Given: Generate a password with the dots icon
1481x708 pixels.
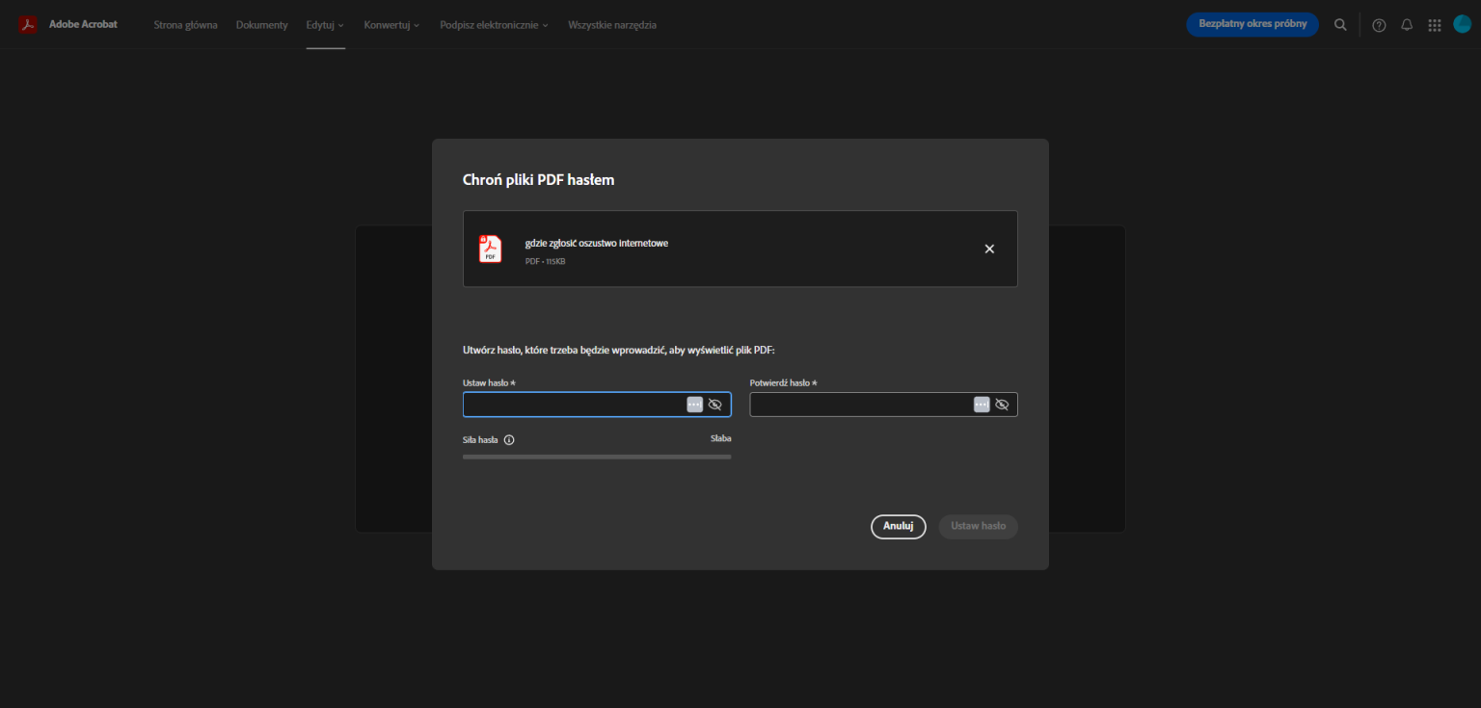Looking at the screenshot, I should coord(694,404).
